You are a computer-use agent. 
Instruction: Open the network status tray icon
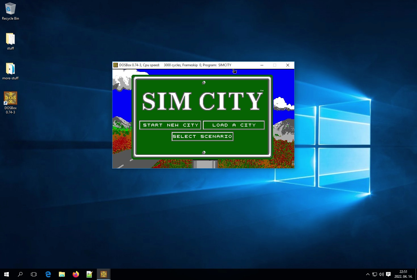coord(375,274)
